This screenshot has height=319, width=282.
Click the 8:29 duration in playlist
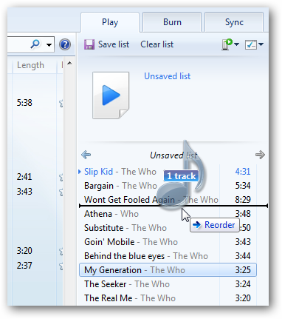[243, 200]
